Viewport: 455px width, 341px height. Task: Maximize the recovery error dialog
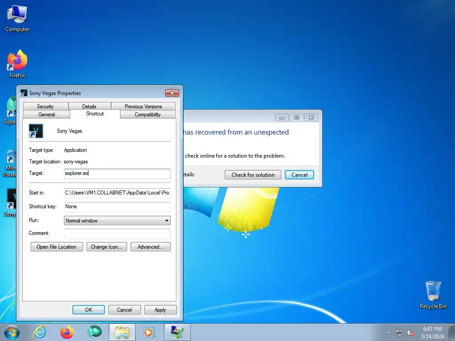point(296,117)
